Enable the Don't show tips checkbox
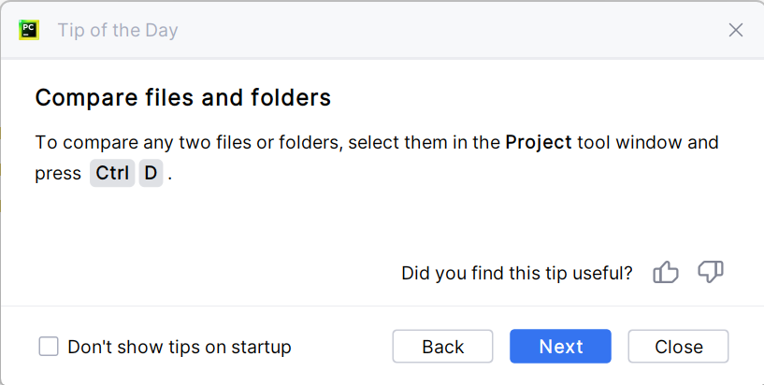 tap(49, 347)
